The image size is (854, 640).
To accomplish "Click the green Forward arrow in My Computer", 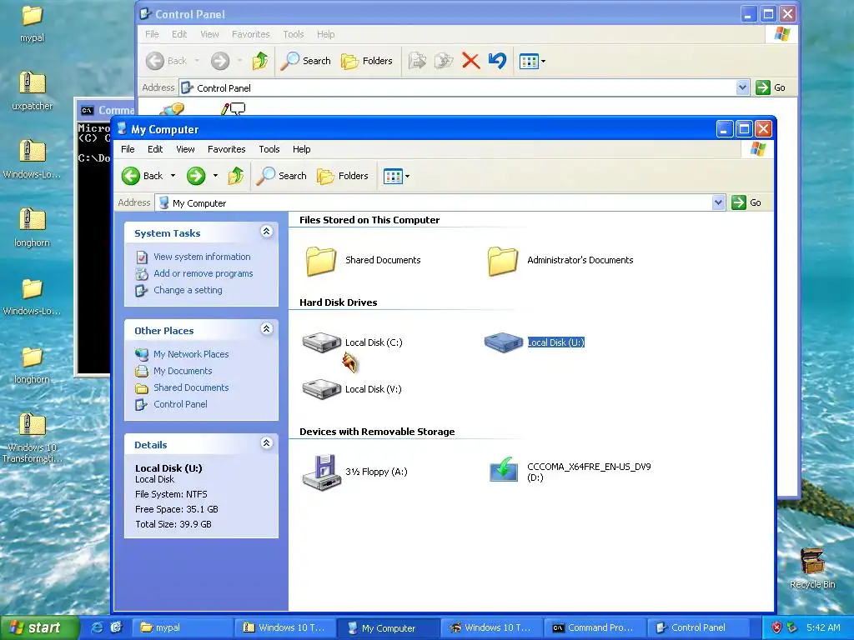I will pyautogui.click(x=196, y=176).
